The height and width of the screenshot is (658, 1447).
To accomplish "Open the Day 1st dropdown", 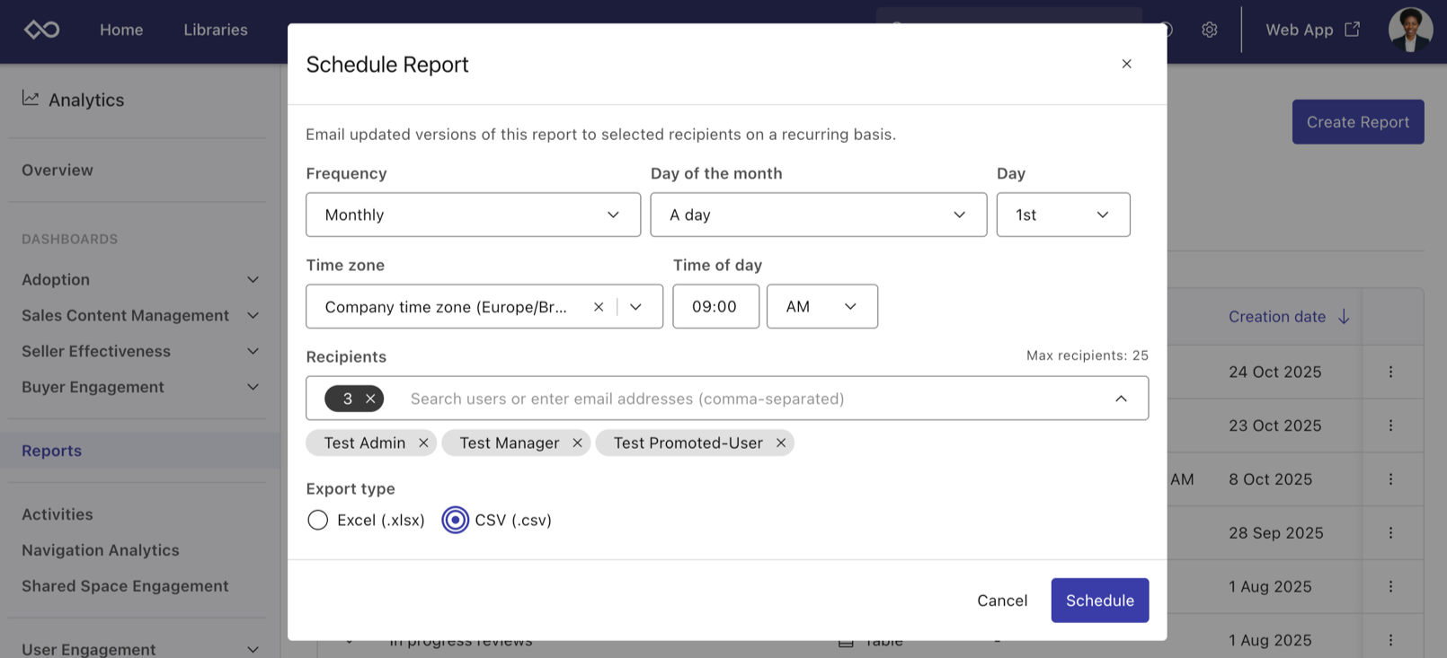I will (1063, 215).
